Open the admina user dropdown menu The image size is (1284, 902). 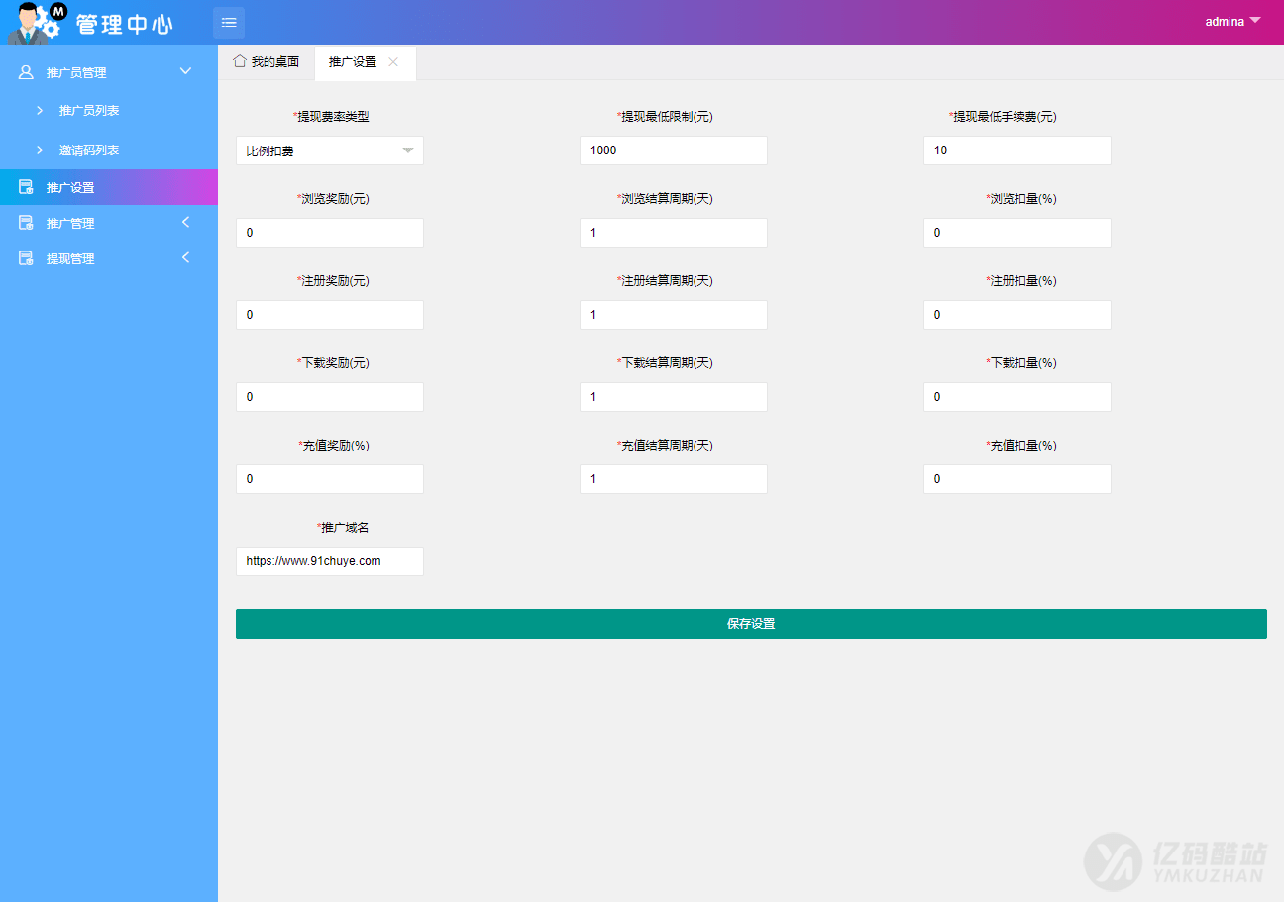1229,20
